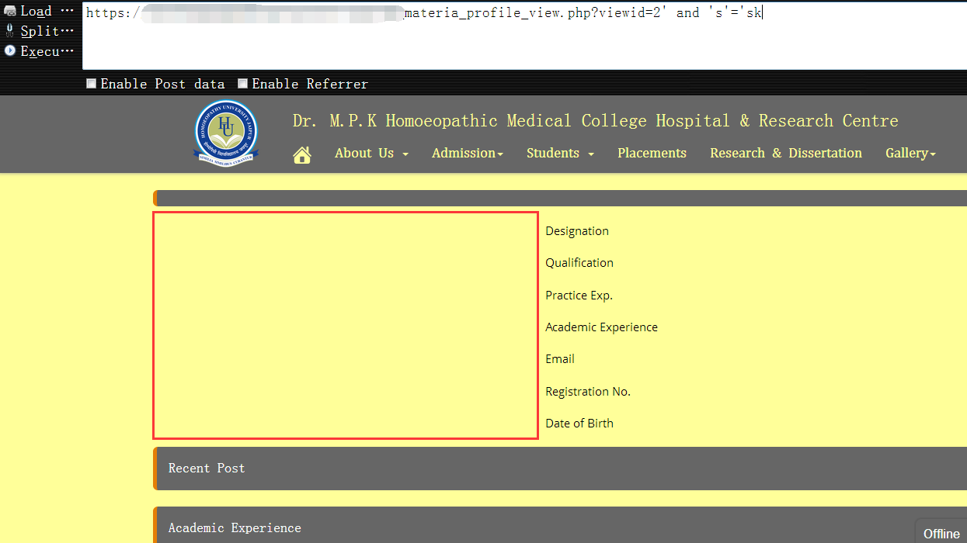Tick the Enable Referrer checkbox
Image resolution: width=967 pixels, height=543 pixels.
(x=243, y=84)
